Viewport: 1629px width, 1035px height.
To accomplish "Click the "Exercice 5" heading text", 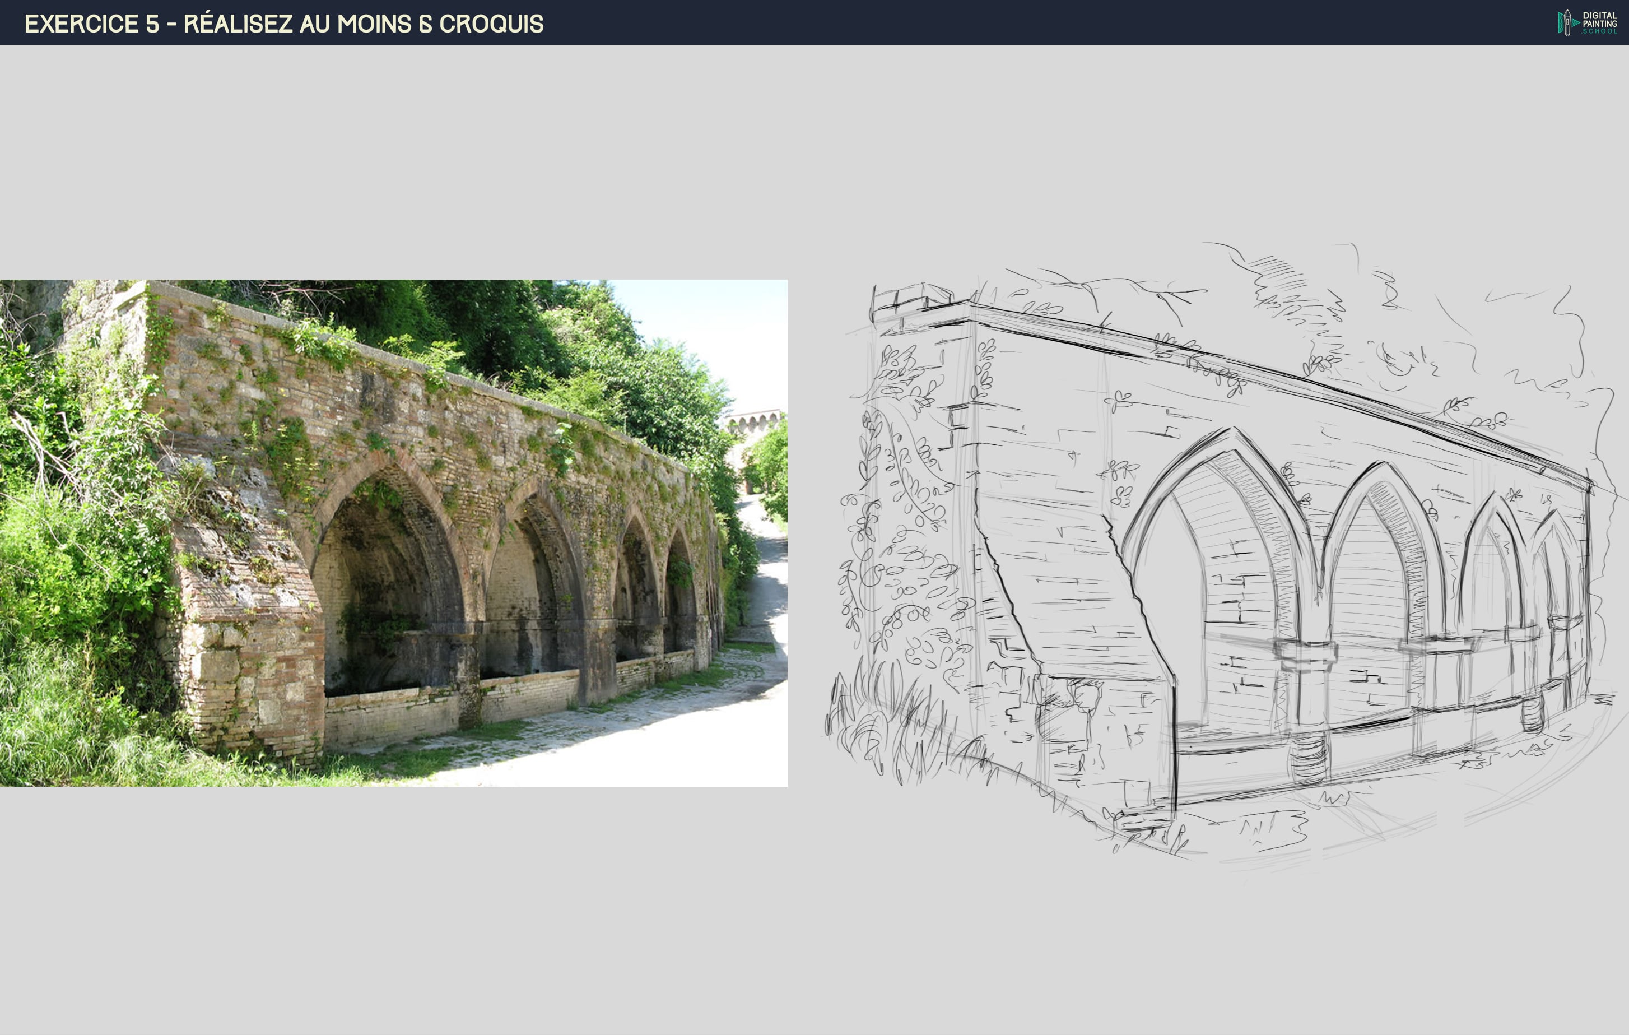I will [92, 24].
